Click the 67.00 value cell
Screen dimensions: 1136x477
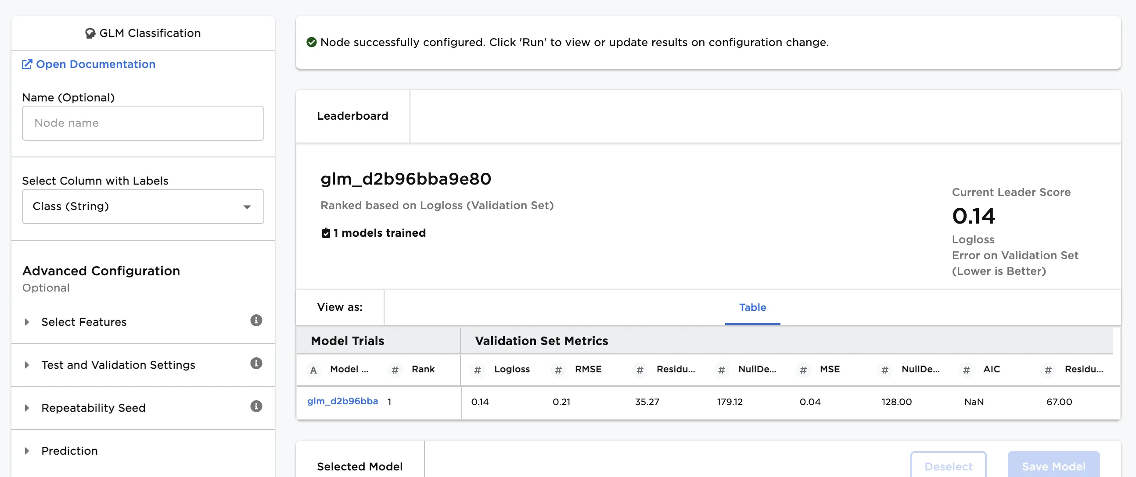click(x=1059, y=402)
